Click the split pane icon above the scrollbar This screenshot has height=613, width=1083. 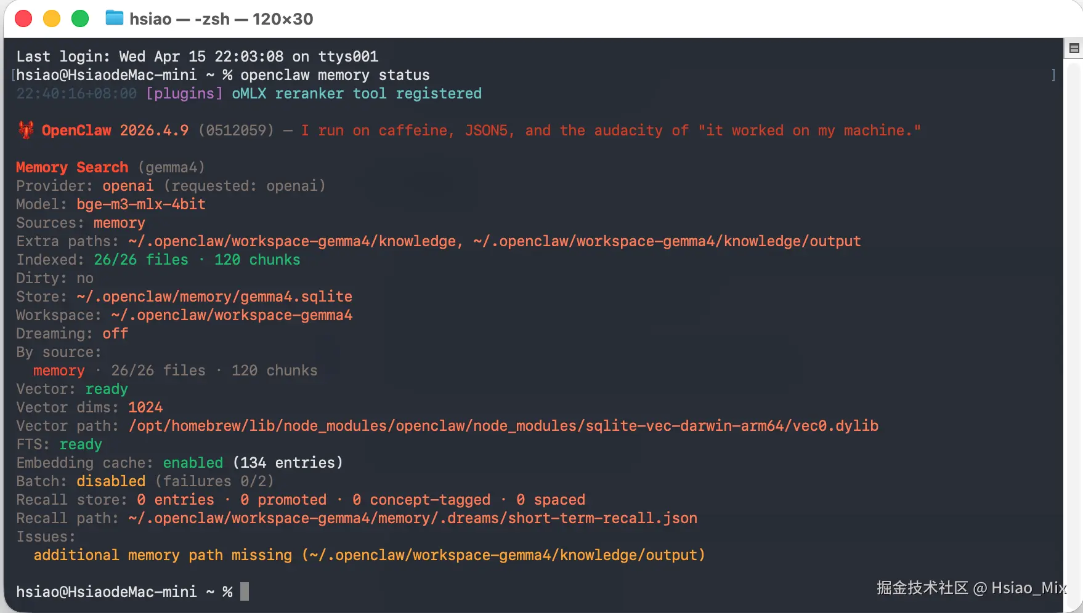pos(1074,48)
